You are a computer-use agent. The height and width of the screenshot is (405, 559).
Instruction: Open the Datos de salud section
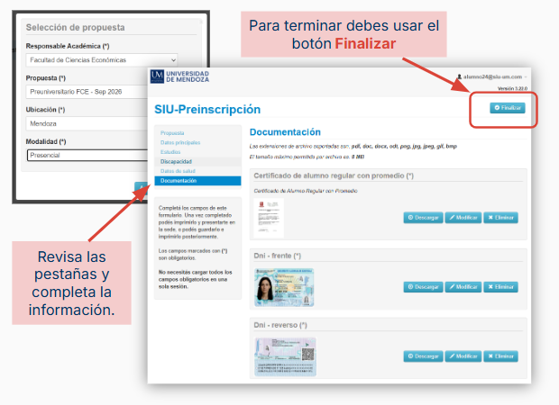pyautogui.click(x=178, y=171)
